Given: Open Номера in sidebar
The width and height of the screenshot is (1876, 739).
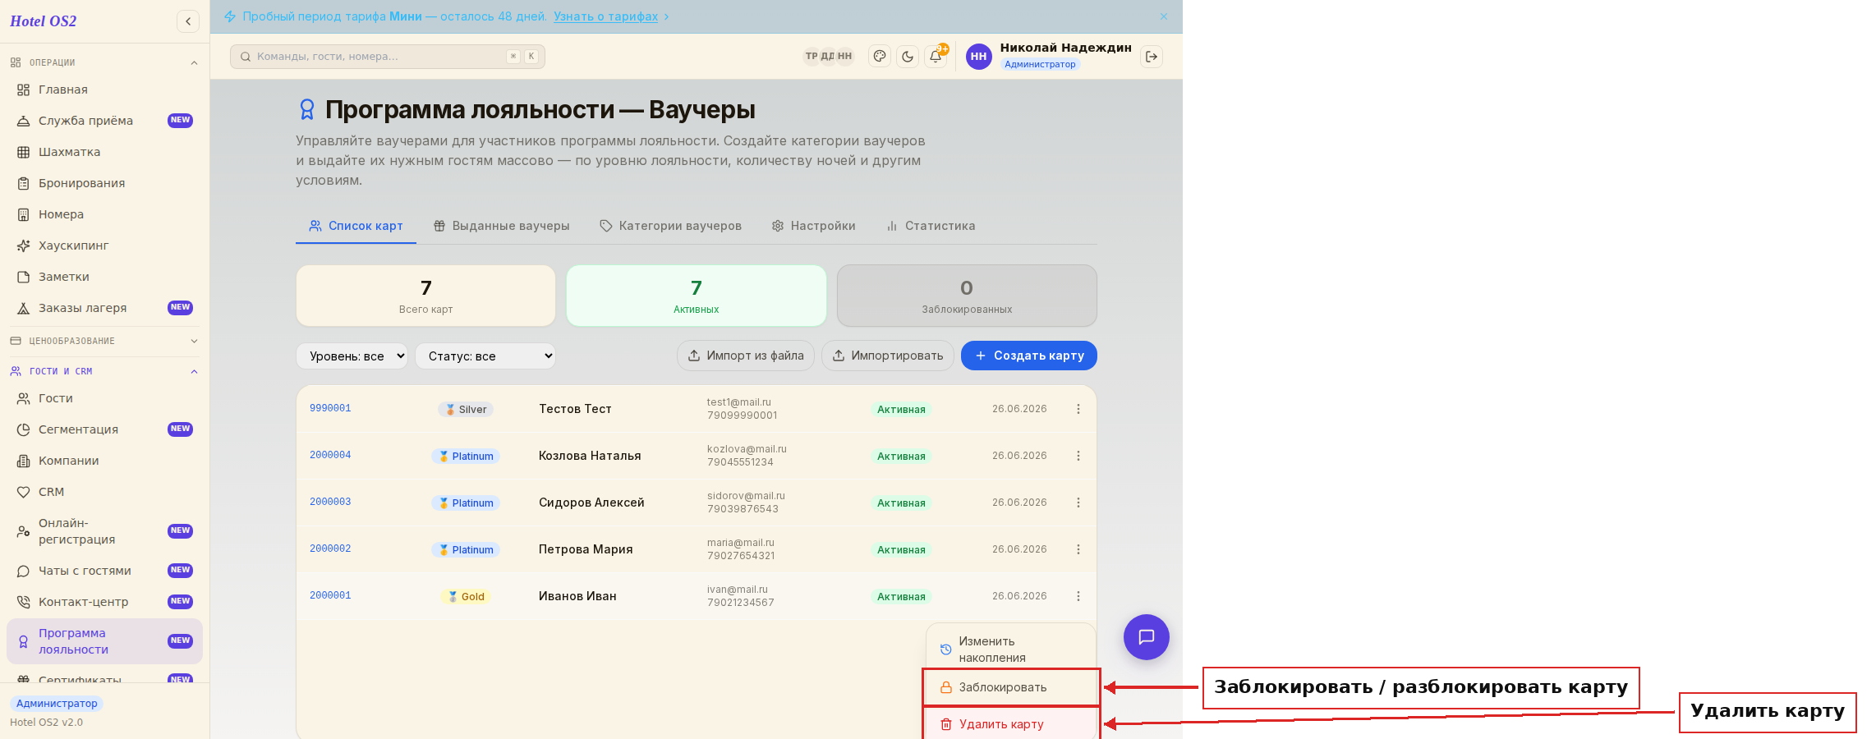Looking at the screenshot, I should click(x=104, y=214).
